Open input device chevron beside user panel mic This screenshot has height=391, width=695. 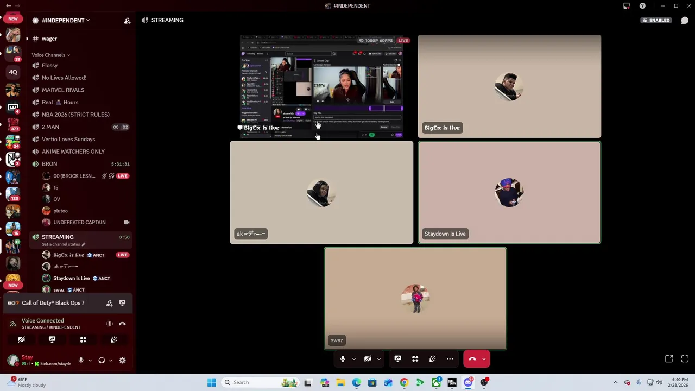90,360
